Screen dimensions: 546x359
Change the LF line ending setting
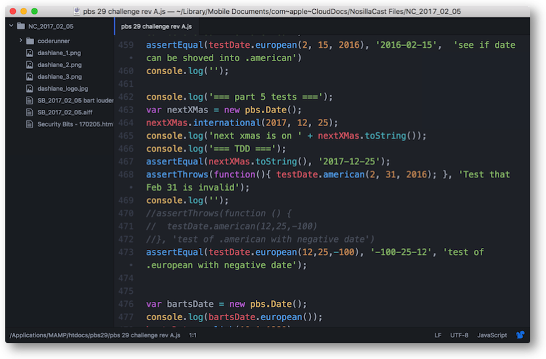click(x=437, y=335)
